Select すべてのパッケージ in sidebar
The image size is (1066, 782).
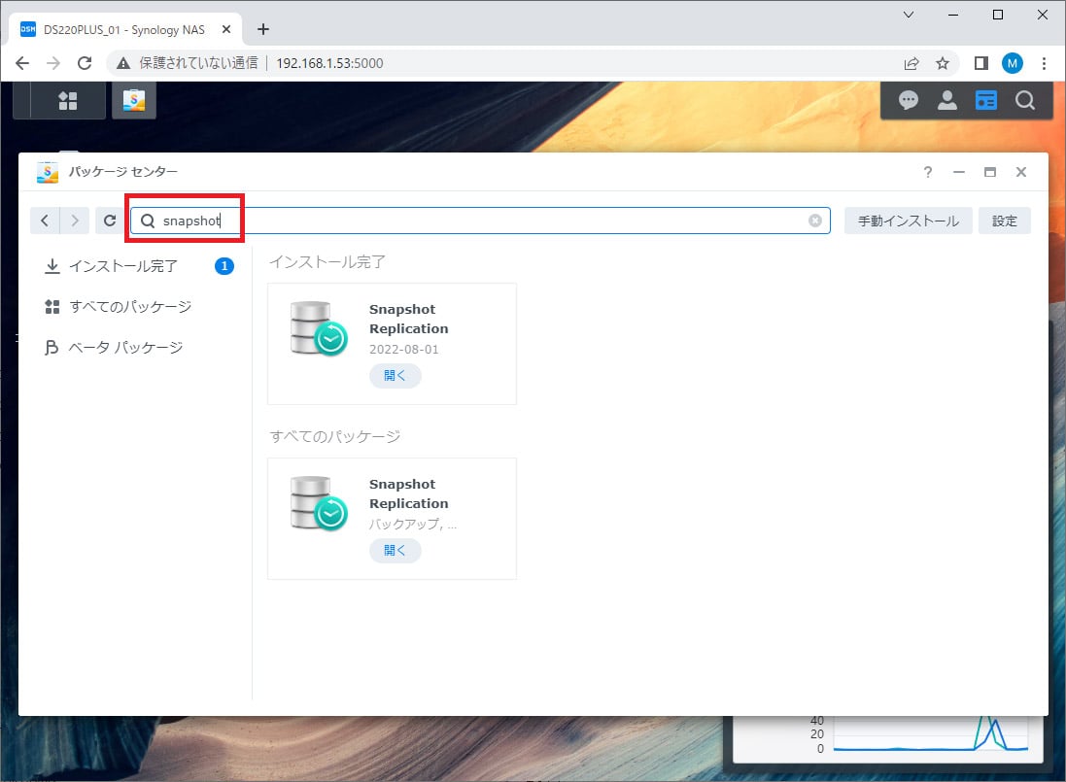(139, 306)
